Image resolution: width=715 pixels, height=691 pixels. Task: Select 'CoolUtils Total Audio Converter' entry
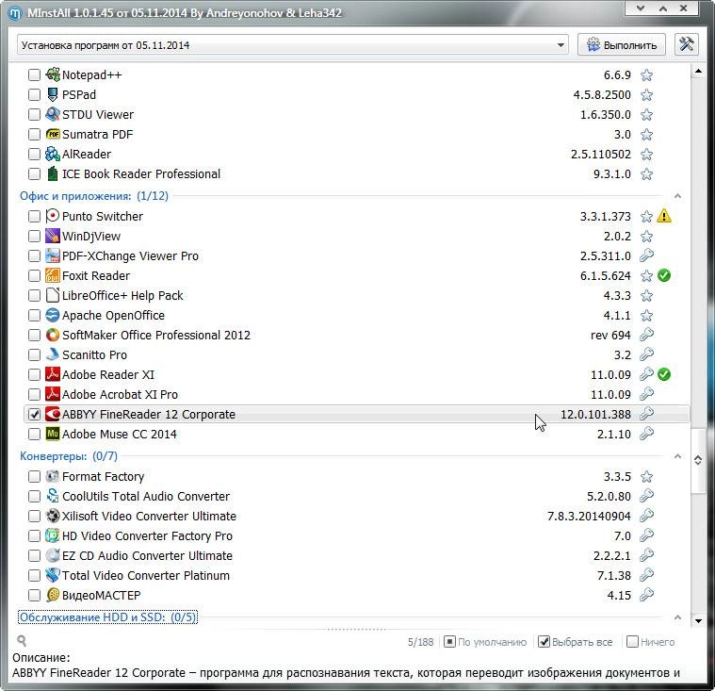coord(357,496)
